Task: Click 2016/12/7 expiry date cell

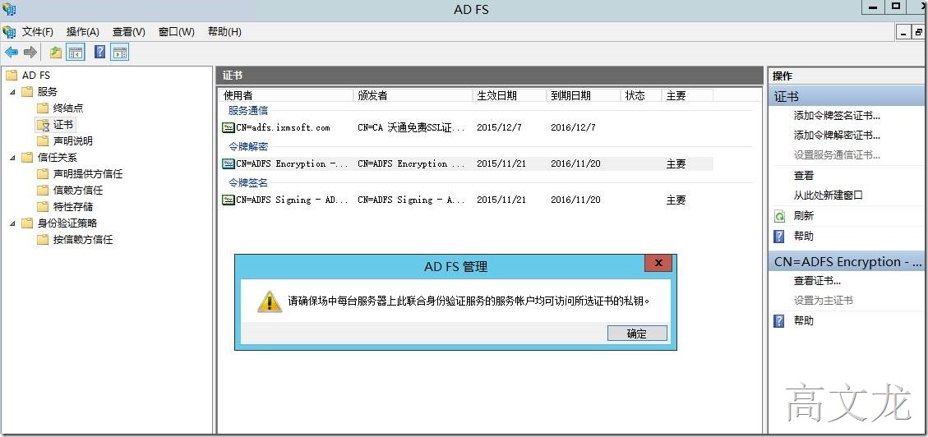Action: (573, 127)
